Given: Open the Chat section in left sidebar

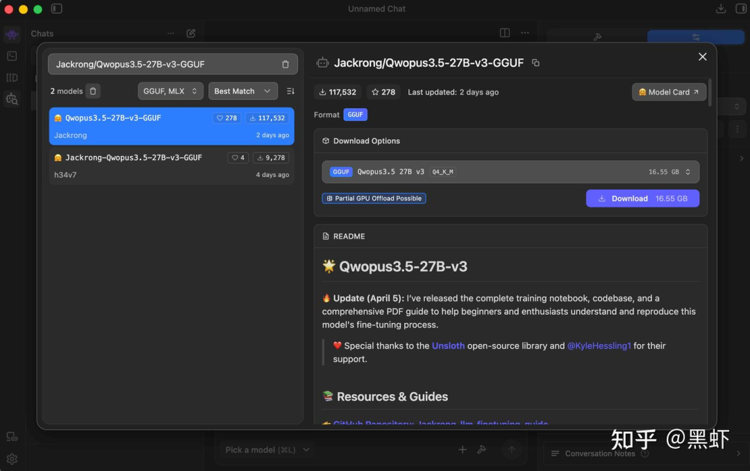Looking at the screenshot, I should coord(12,35).
